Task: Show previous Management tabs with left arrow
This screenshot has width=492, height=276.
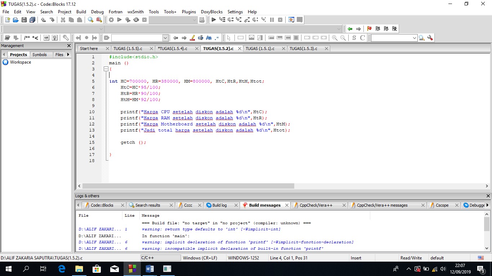Action: click(x=4, y=55)
